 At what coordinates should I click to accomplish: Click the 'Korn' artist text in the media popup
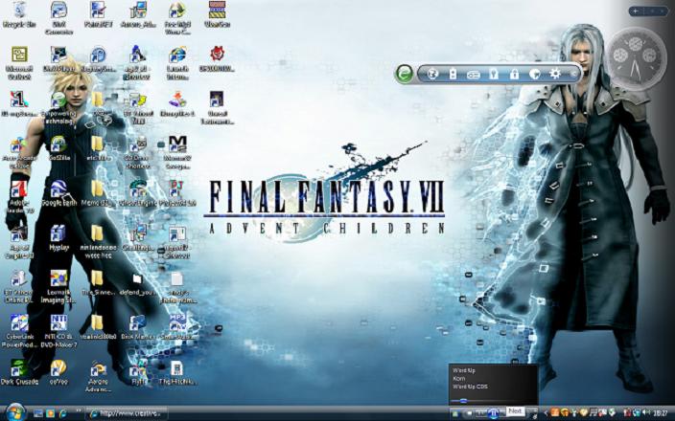[x=459, y=379]
